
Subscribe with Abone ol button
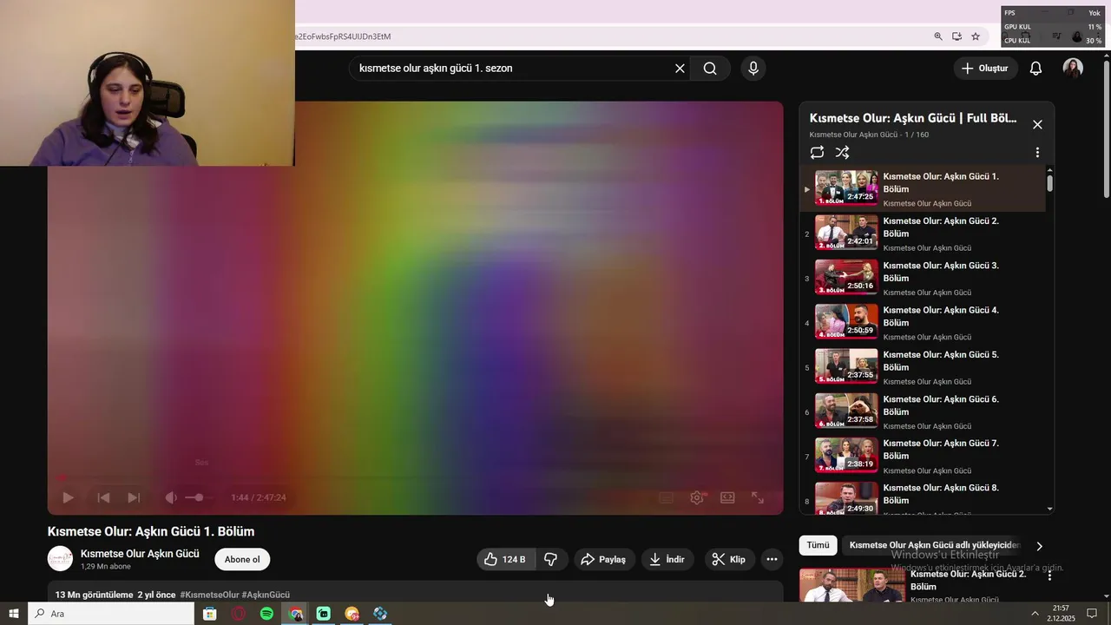pos(242,560)
